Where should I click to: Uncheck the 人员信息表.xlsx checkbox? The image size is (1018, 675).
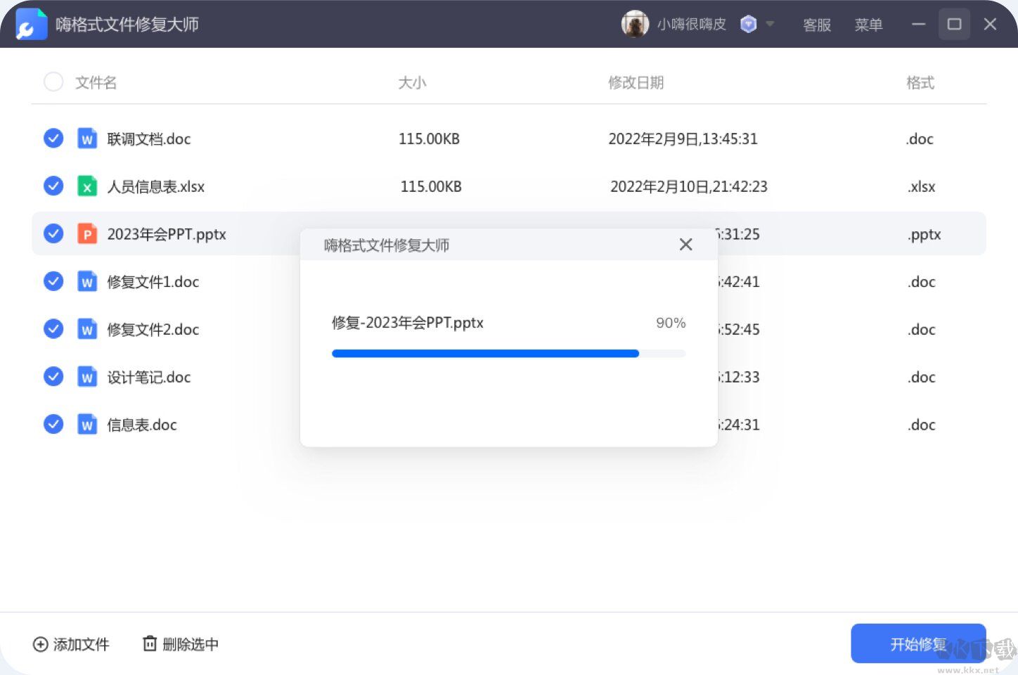[53, 186]
